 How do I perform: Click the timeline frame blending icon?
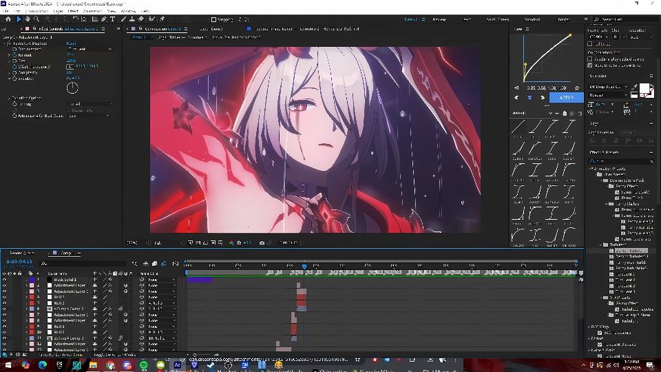click(155, 264)
